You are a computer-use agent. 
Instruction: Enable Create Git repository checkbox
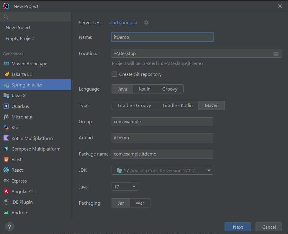pos(114,74)
